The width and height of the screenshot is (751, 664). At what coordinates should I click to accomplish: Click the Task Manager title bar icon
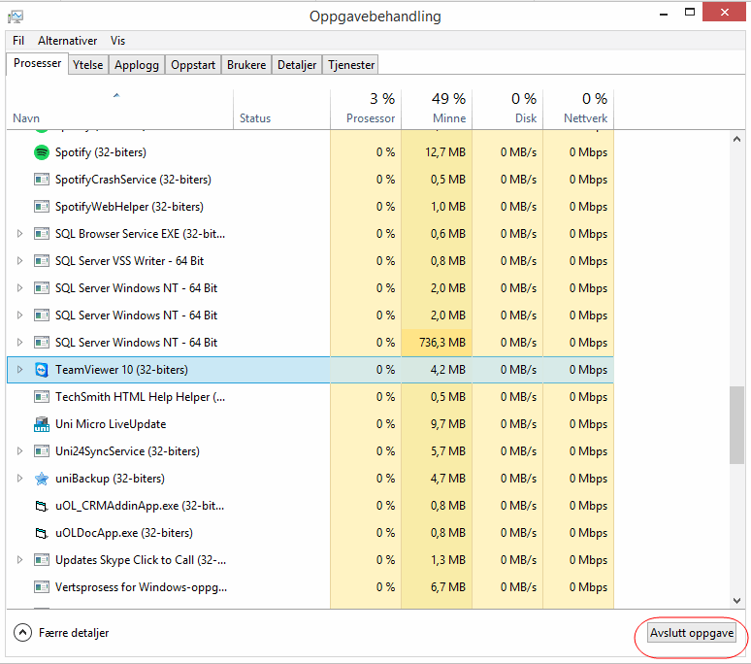16,17
